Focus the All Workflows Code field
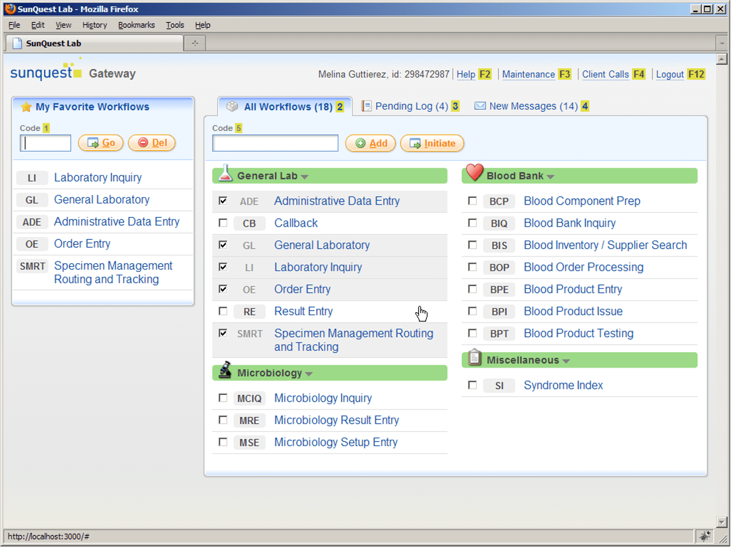Image resolution: width=731 pixels, height=547 pixels. pyautogui.click(x=275, y=143)
